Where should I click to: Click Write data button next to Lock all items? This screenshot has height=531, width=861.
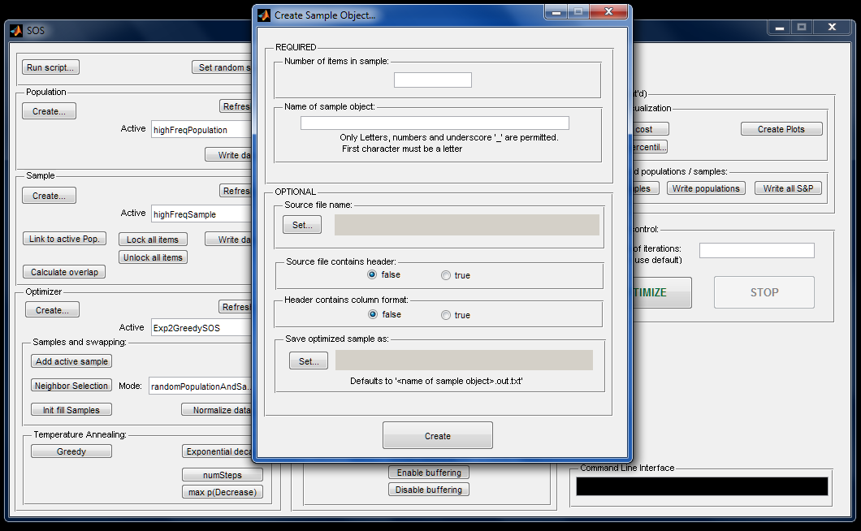pyautogui.click(x=228, y=240)
